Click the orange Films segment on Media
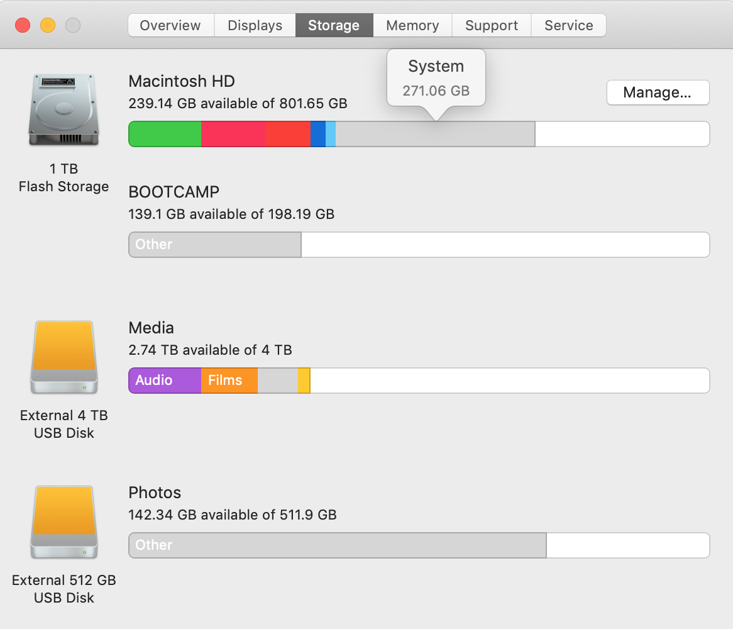 tap(229, 381)
